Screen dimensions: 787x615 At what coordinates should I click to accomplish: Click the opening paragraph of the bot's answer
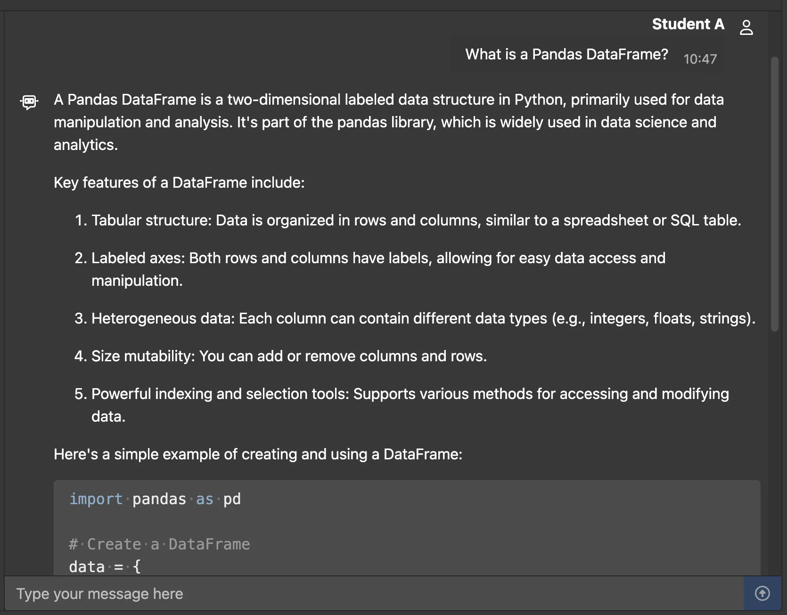click(388, 122)
